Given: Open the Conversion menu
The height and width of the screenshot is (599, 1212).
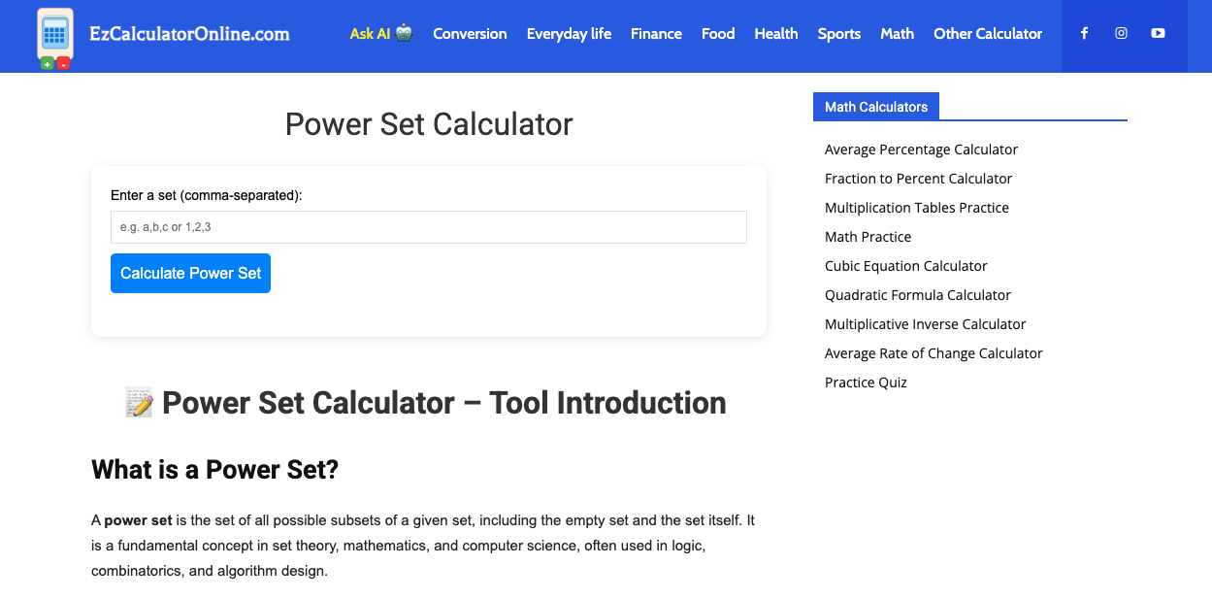Looking at the screenshot, I should point(470,34).
